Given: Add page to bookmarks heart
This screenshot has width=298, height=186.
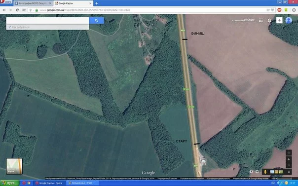Looking at the screenshot, I should coord(272,10).
